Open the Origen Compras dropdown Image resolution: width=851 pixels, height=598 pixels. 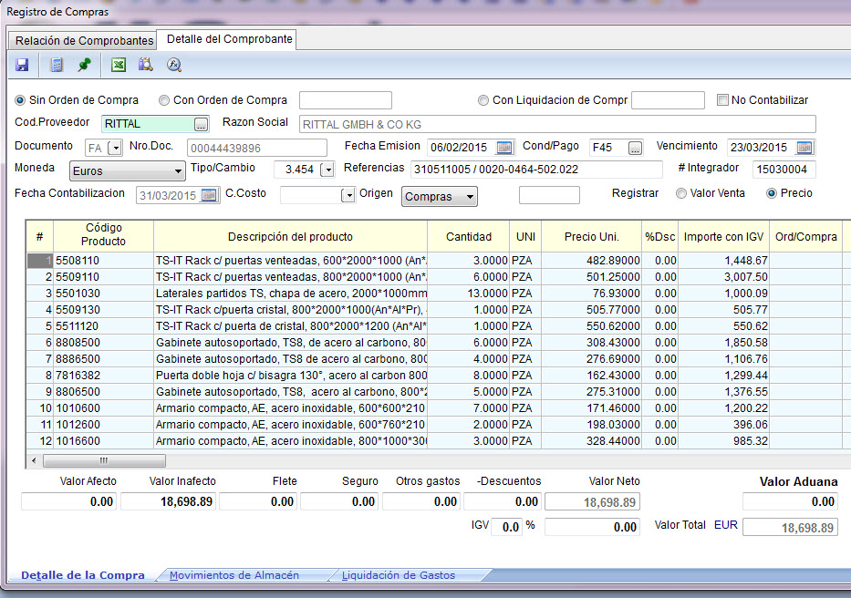click(x=469, y=197)
